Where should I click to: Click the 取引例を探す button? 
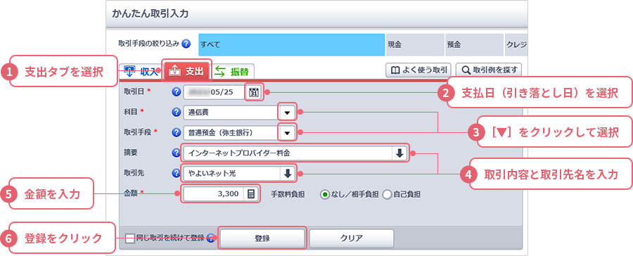(489, 70)
